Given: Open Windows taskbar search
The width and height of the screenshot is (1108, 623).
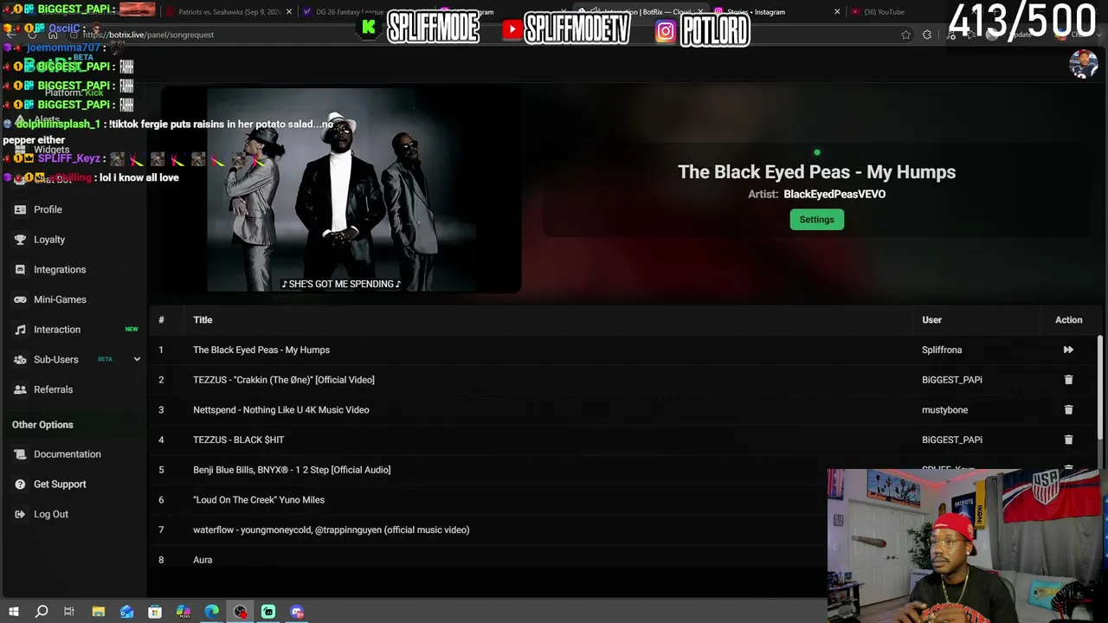Looking at the screenshot, I should pos(42,612).
